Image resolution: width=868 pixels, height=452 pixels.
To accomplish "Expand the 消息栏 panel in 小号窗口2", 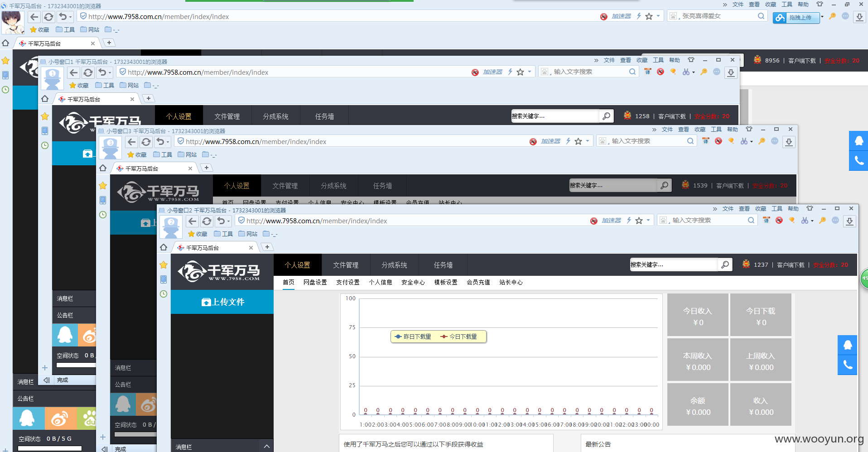I will point(266,447).
